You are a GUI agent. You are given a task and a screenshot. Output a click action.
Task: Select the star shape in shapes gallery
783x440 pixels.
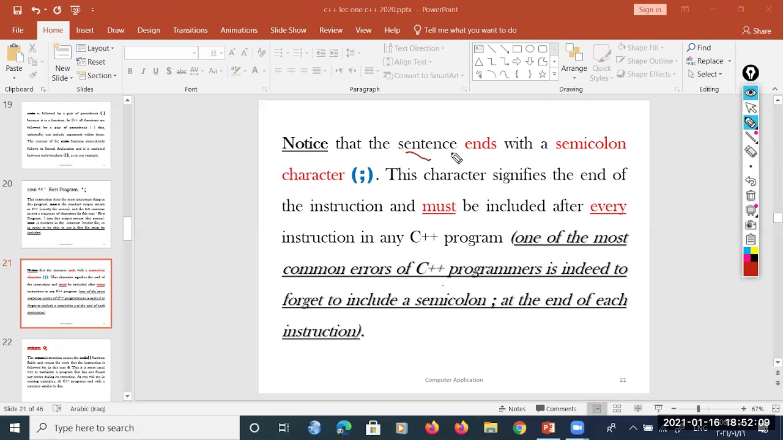(x=542, y=75)
